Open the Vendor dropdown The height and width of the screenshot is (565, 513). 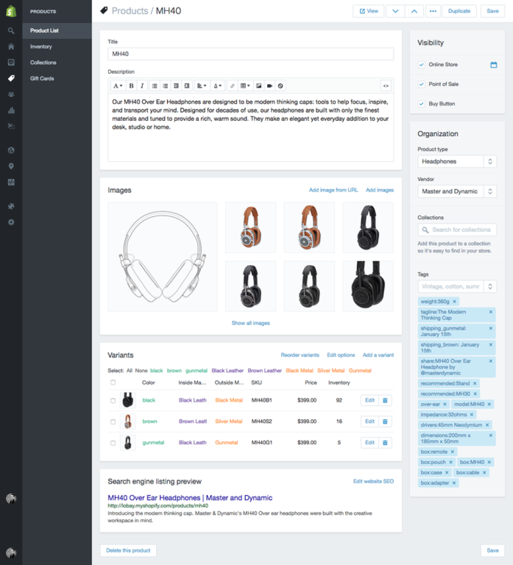(490, 191)
